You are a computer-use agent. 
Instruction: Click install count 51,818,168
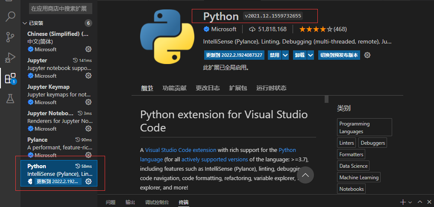(x=268, y=29)
